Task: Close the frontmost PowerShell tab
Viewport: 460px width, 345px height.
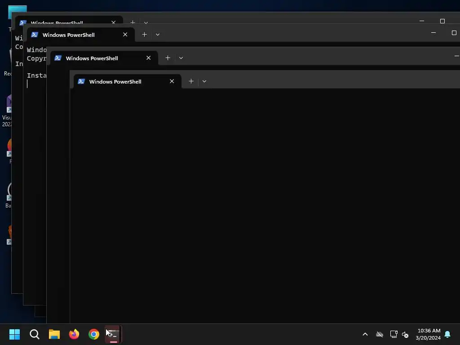Action: (172, 81)
